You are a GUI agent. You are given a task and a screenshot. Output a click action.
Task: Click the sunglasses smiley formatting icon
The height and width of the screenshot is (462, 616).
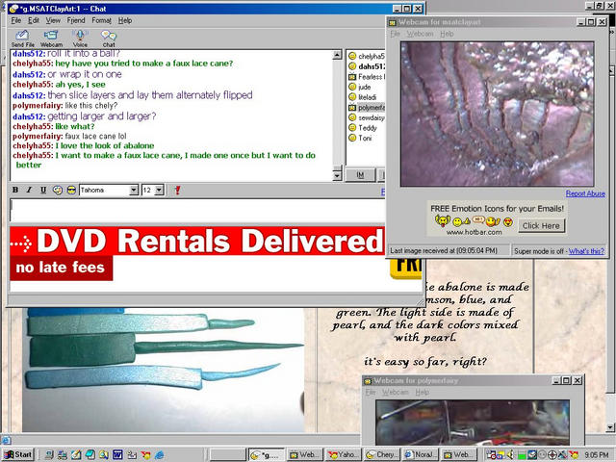point(71,191)
